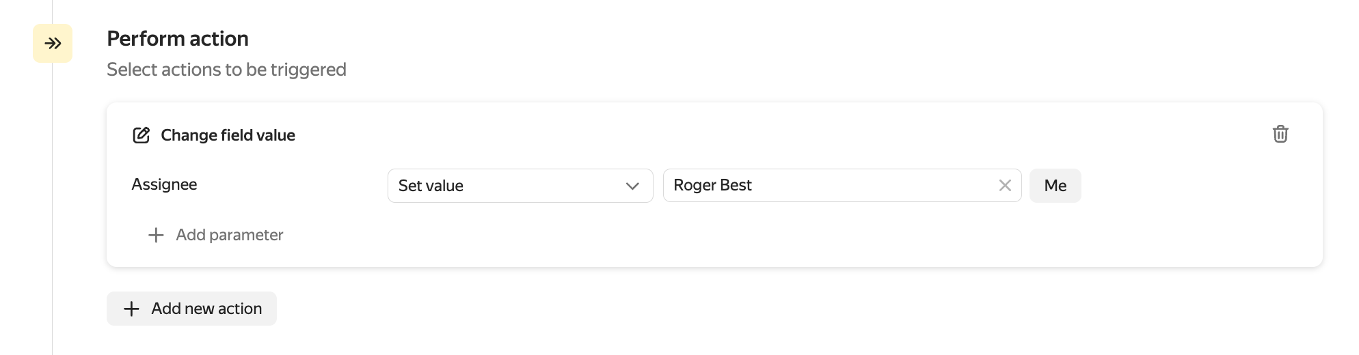Click the Add parameter link text
1359x355 pixels.
229,235
